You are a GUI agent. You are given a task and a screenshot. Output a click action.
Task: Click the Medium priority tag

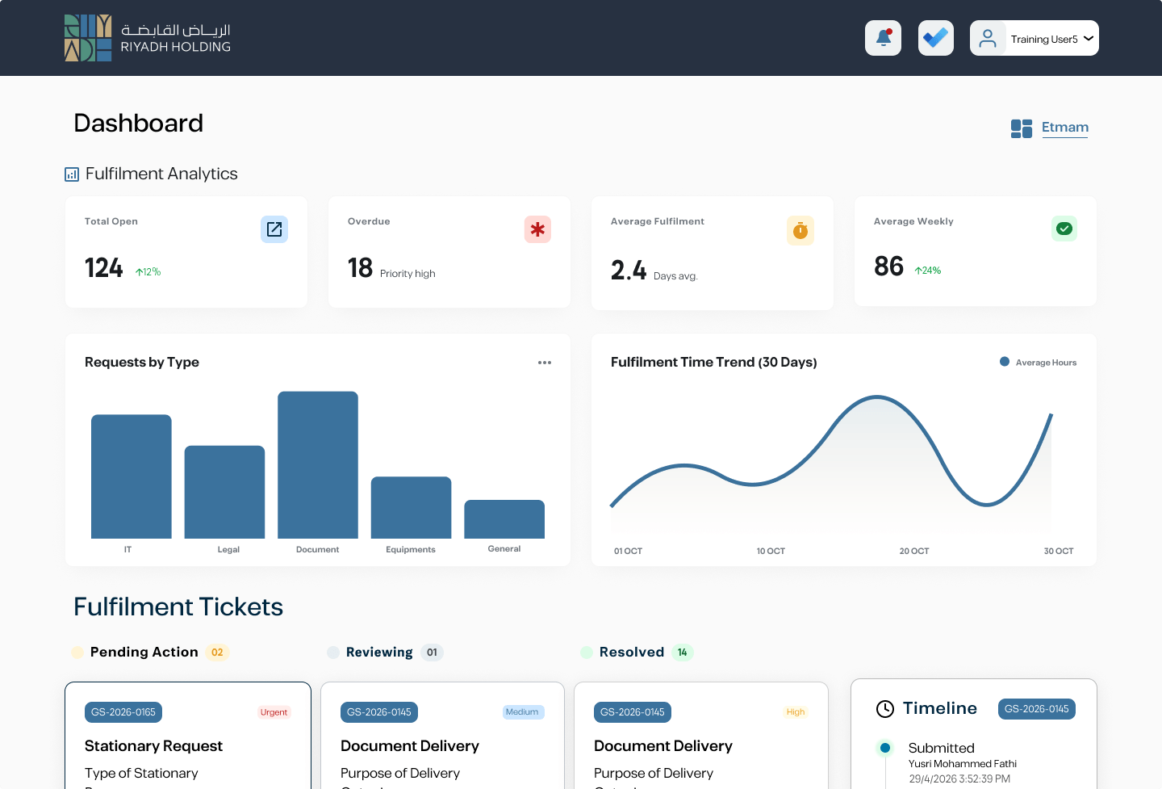[523, 712]
